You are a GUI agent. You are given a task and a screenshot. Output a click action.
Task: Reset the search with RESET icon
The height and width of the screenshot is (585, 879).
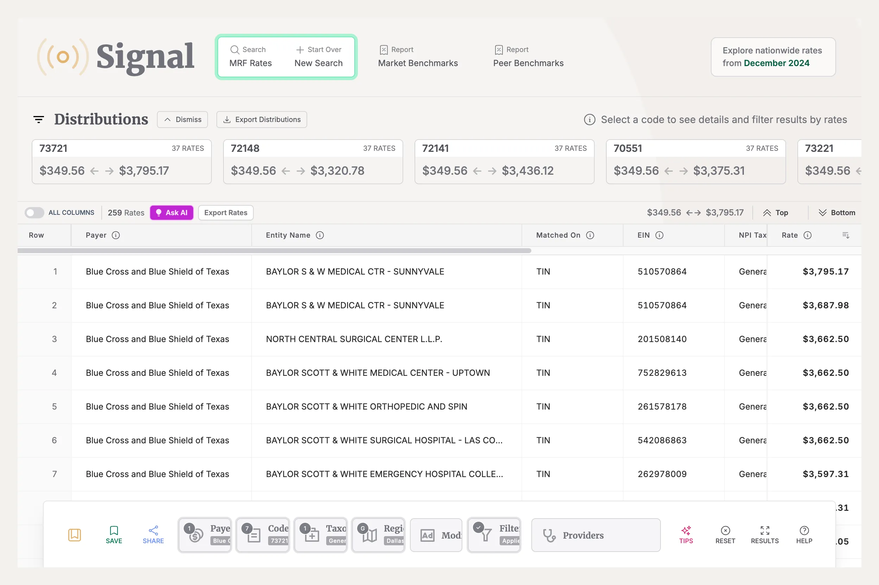[x=725, y=535]
